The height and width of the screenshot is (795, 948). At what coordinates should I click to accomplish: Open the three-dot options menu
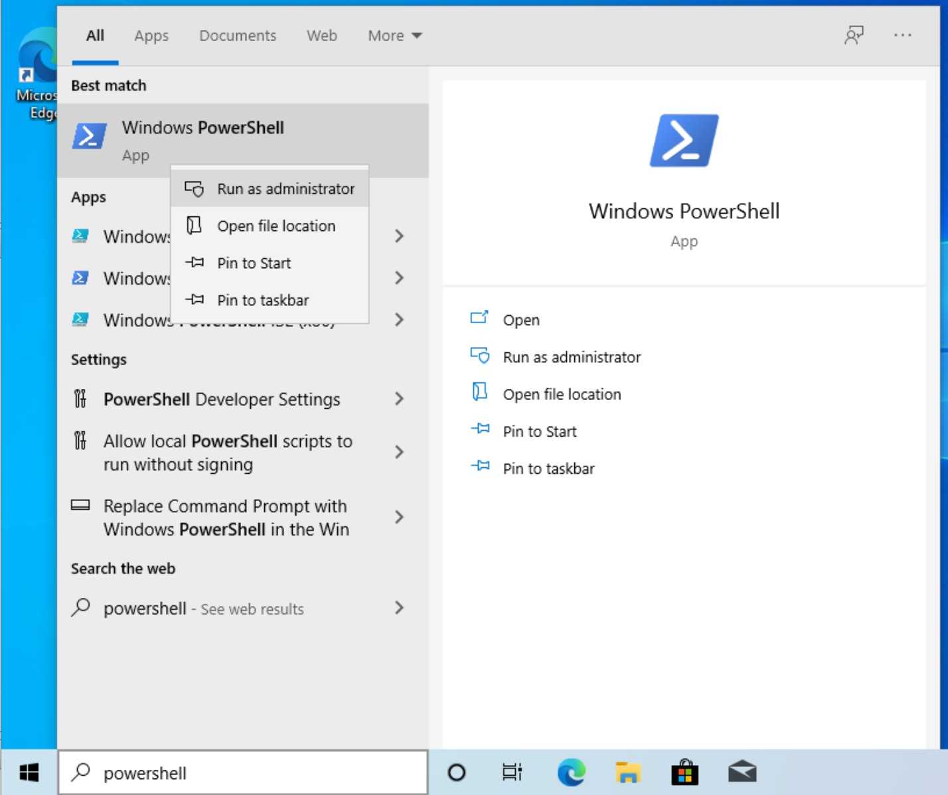[x=902, y=35]
